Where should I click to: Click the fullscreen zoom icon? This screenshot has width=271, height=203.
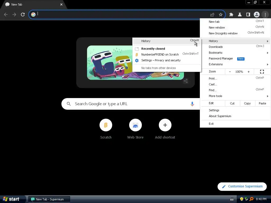point(262,72)
